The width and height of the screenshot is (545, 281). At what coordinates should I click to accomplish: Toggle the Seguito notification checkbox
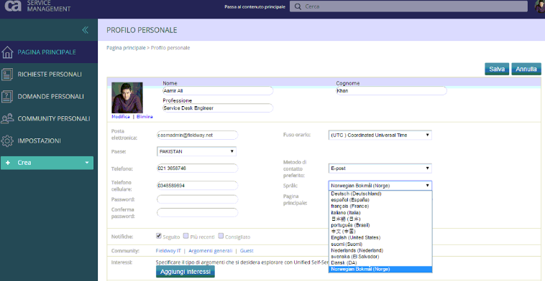159,237
